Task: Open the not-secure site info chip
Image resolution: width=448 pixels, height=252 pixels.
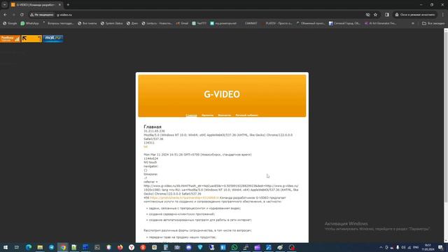Action: (x=42, y=15)
